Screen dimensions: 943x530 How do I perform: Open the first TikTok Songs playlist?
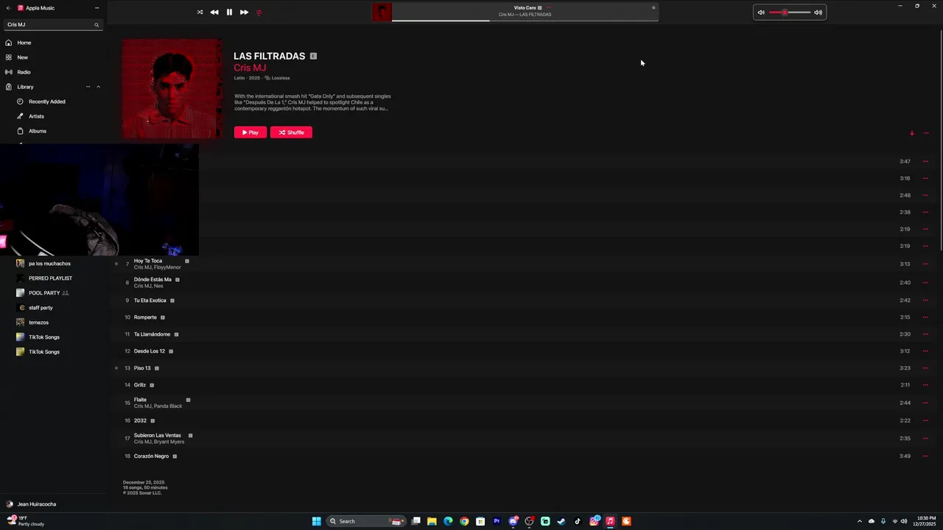44,337
